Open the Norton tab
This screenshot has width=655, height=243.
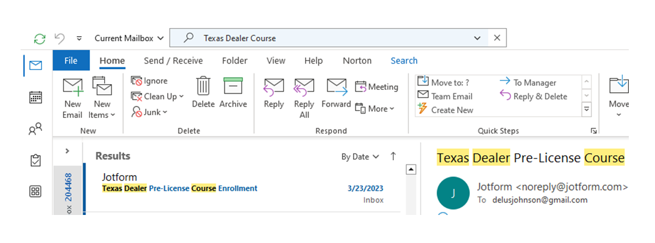(x=357, y=60)
